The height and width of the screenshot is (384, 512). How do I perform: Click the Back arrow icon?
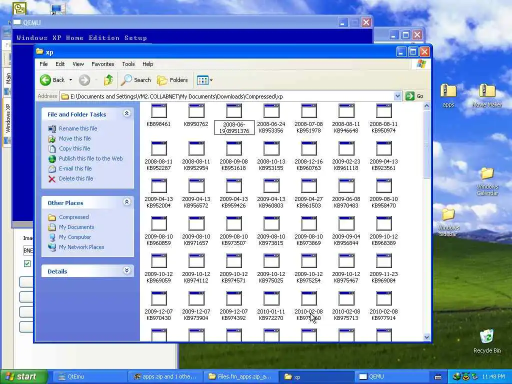click(x=45, y=80)
